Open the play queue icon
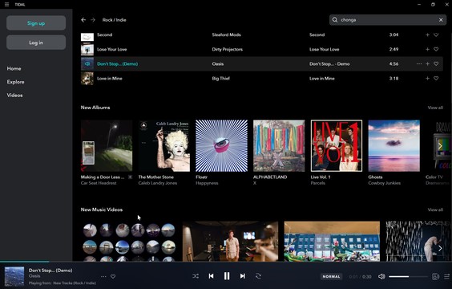This screenshot has height=289, width=452. (x=446, y=277)
